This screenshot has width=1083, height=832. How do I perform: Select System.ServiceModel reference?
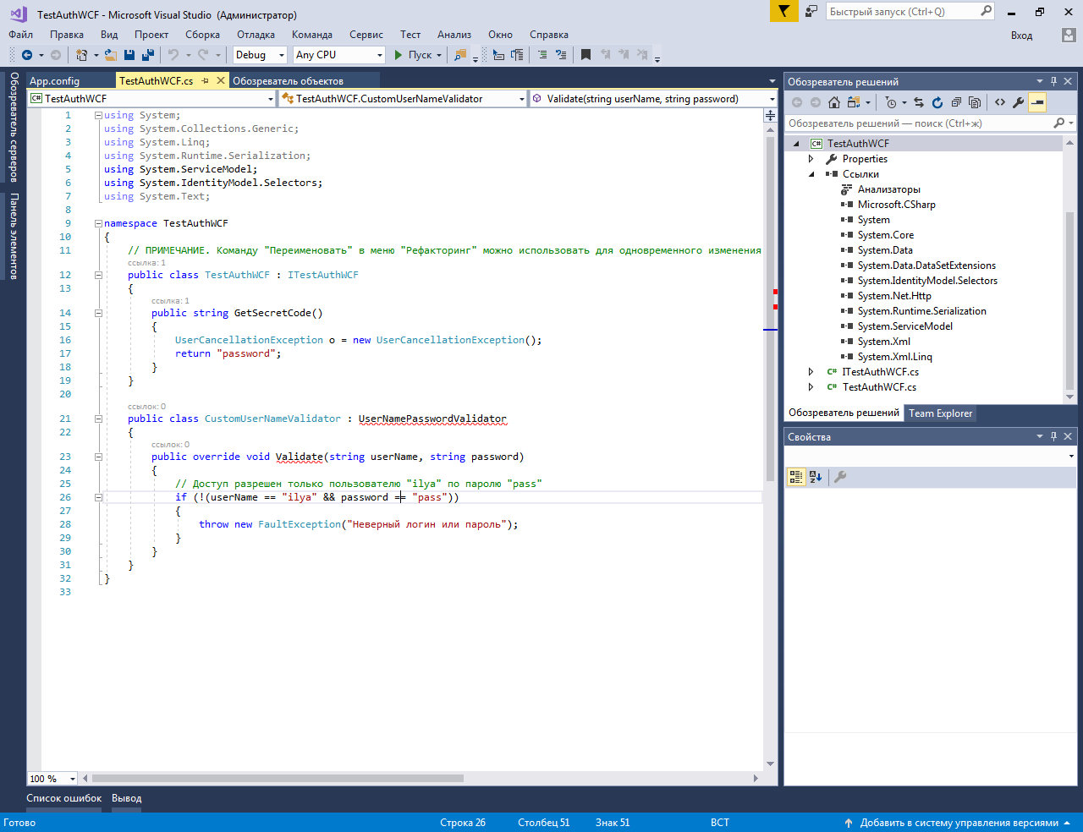[x=904, y=326]
